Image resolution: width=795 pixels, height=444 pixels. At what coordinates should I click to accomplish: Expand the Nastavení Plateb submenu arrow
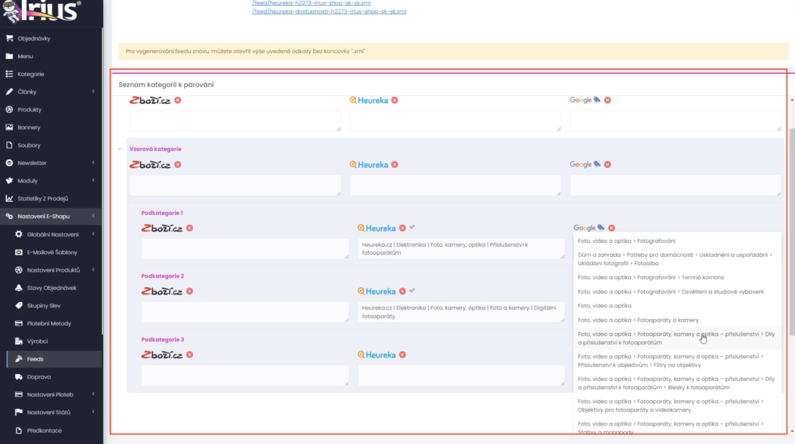93,395
